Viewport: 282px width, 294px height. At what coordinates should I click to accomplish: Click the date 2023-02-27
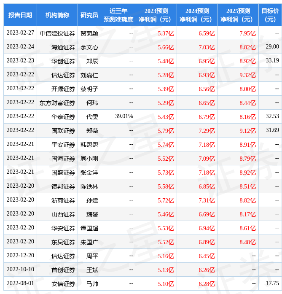[20, 32]
